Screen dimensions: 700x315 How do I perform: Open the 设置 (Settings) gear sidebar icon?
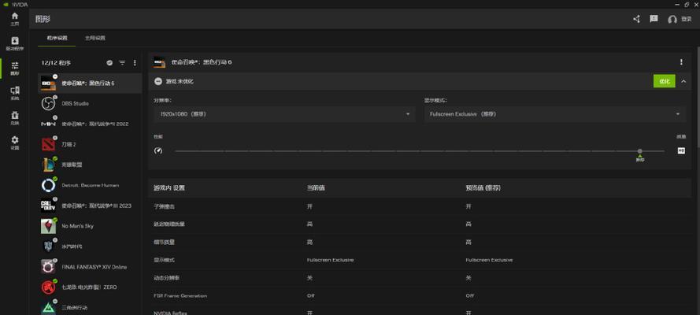pos(15,140)
